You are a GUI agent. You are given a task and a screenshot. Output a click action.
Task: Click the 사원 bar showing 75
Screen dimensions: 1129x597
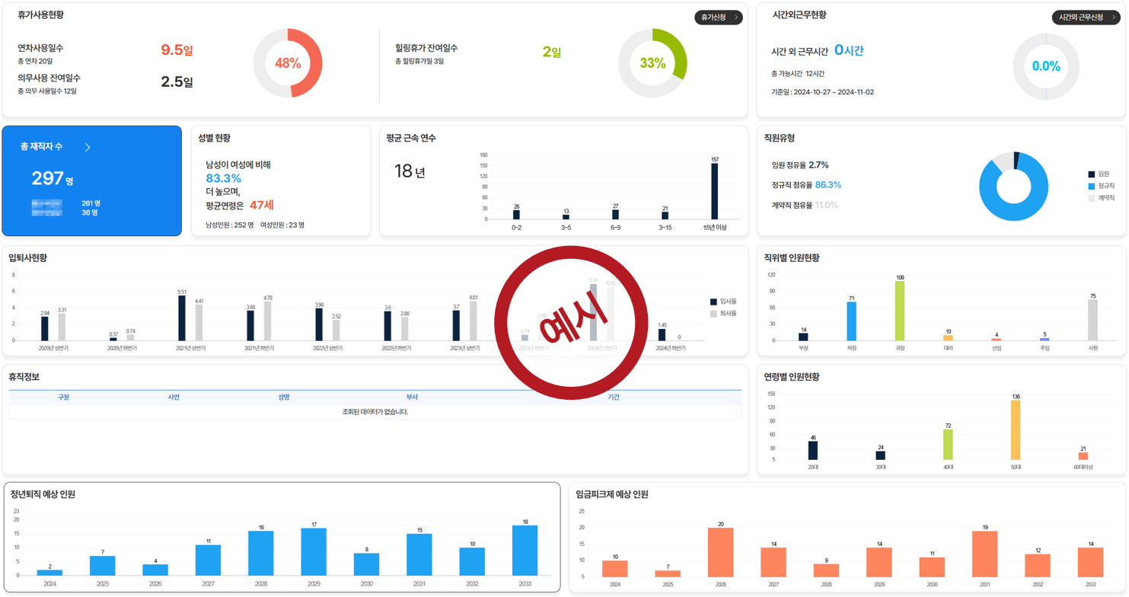point(1093,320)
